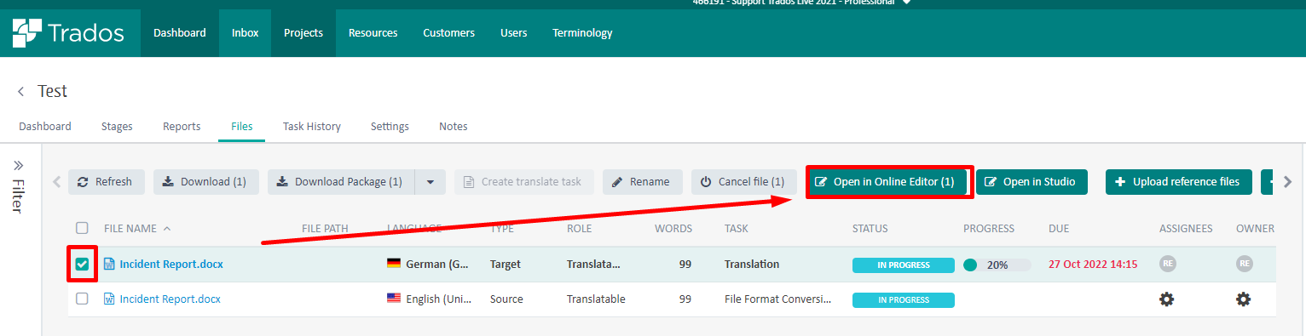Click IN PROGRESS status of German file
Screen dimensions: 1306x336
(904, 265)
